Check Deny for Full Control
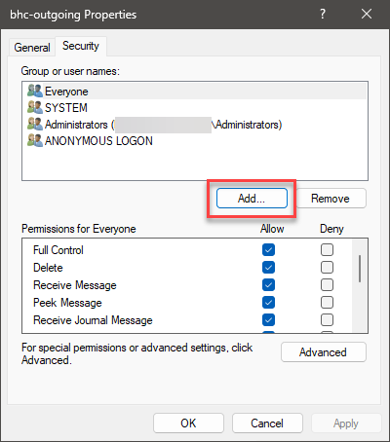Screen dimensions: 390x442 point(327,250)
